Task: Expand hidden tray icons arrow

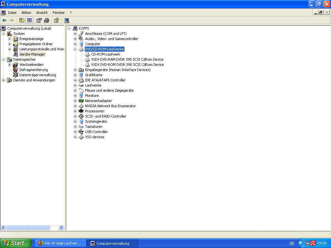Action: (301, 243)
